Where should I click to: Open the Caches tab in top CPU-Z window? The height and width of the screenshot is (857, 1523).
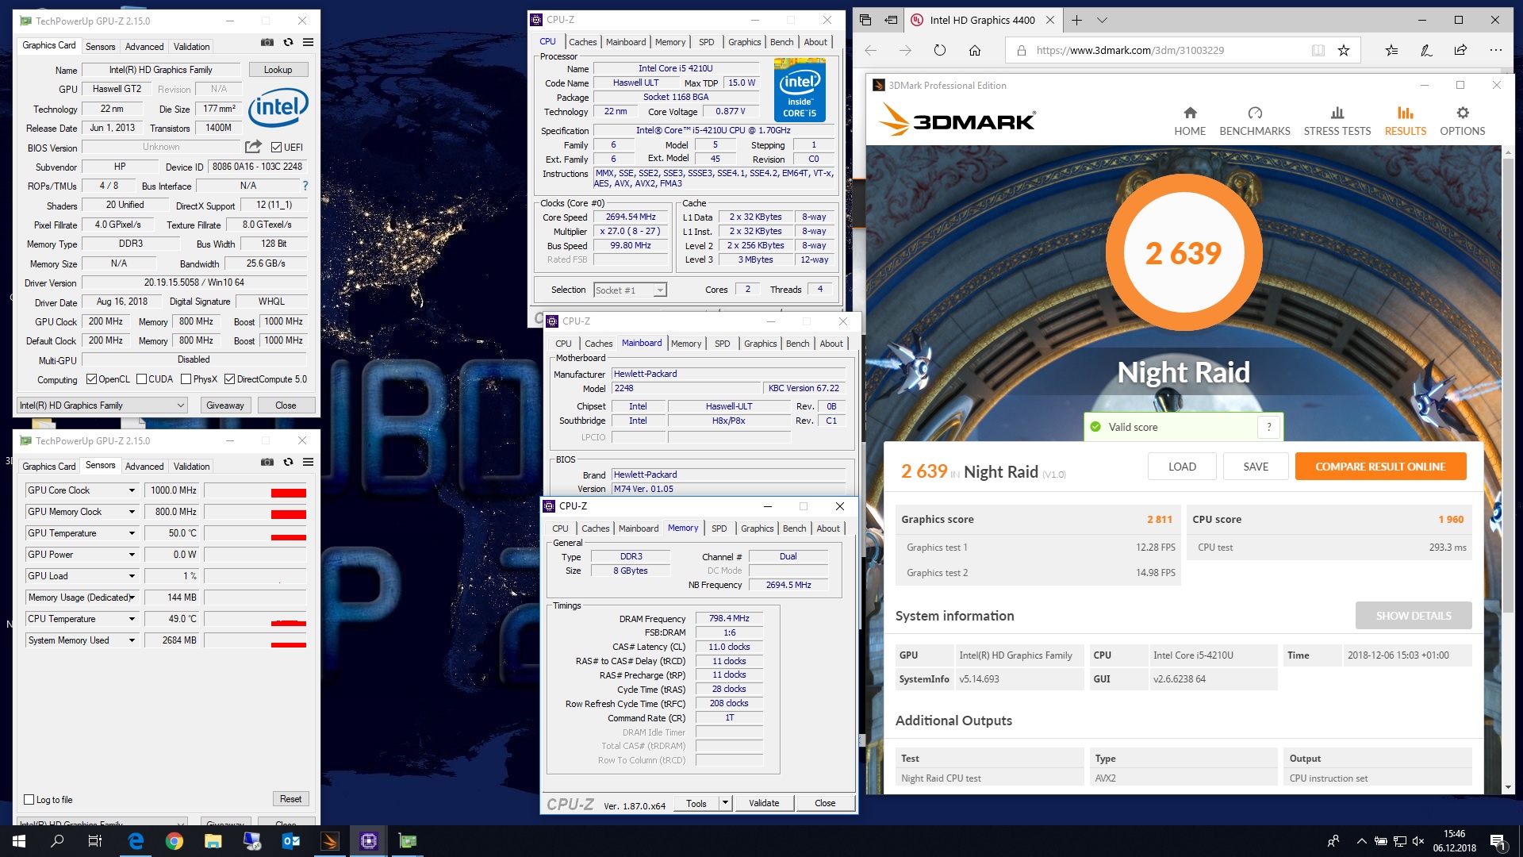(582, 42)
